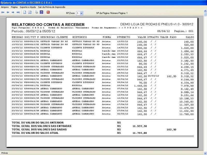This screenshot has height=155, width=207.
Task: Click TOTAL GERAL DOS VALORES DAS ENTRADAS label
Action: 41,126
